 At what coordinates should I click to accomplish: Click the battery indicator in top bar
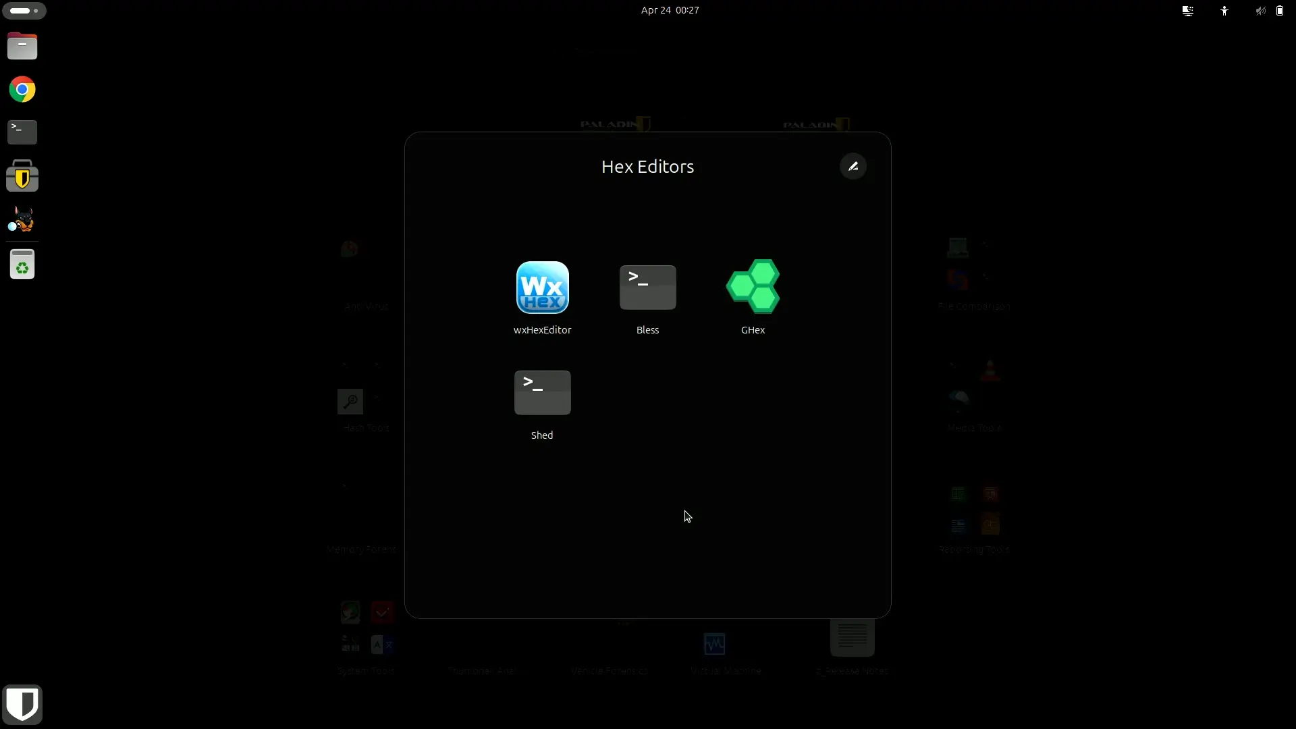click(1280, 11)
